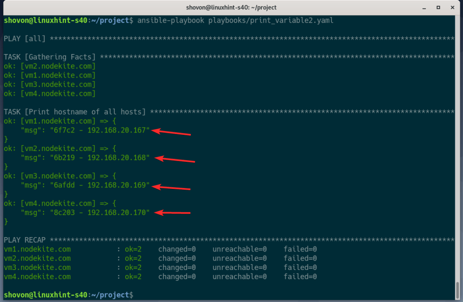Click msg '6f7c2 - 192.168.20.167'

[100, 130]
